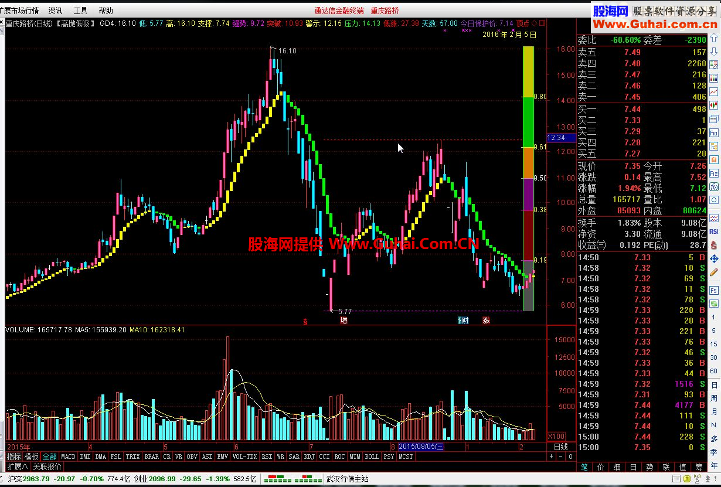Open the line chart icon in right toolbar
Image resolution: width=721 pixels, height=487 pixels.
coord(714,92)
